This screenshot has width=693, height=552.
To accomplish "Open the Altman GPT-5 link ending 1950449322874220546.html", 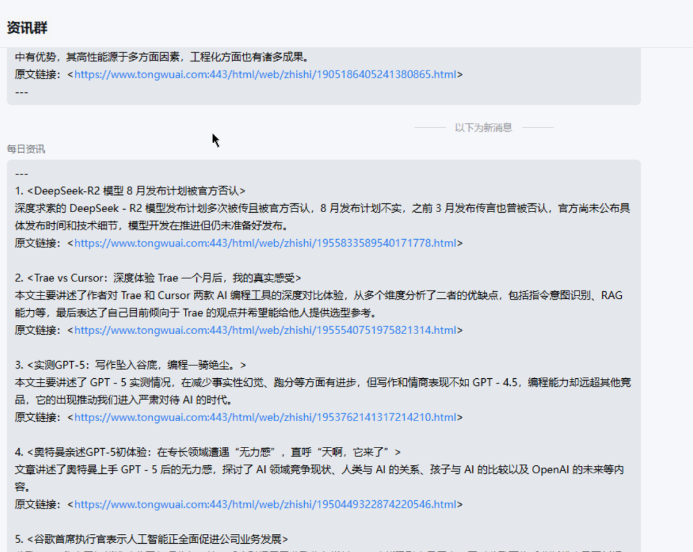I will point(265,504).
